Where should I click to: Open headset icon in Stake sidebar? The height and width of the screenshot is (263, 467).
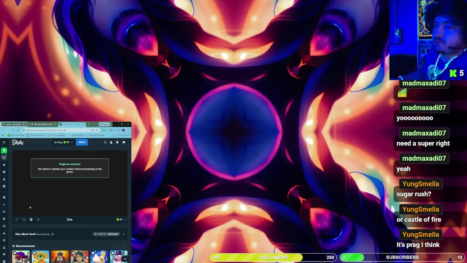[x=4, y=226]
